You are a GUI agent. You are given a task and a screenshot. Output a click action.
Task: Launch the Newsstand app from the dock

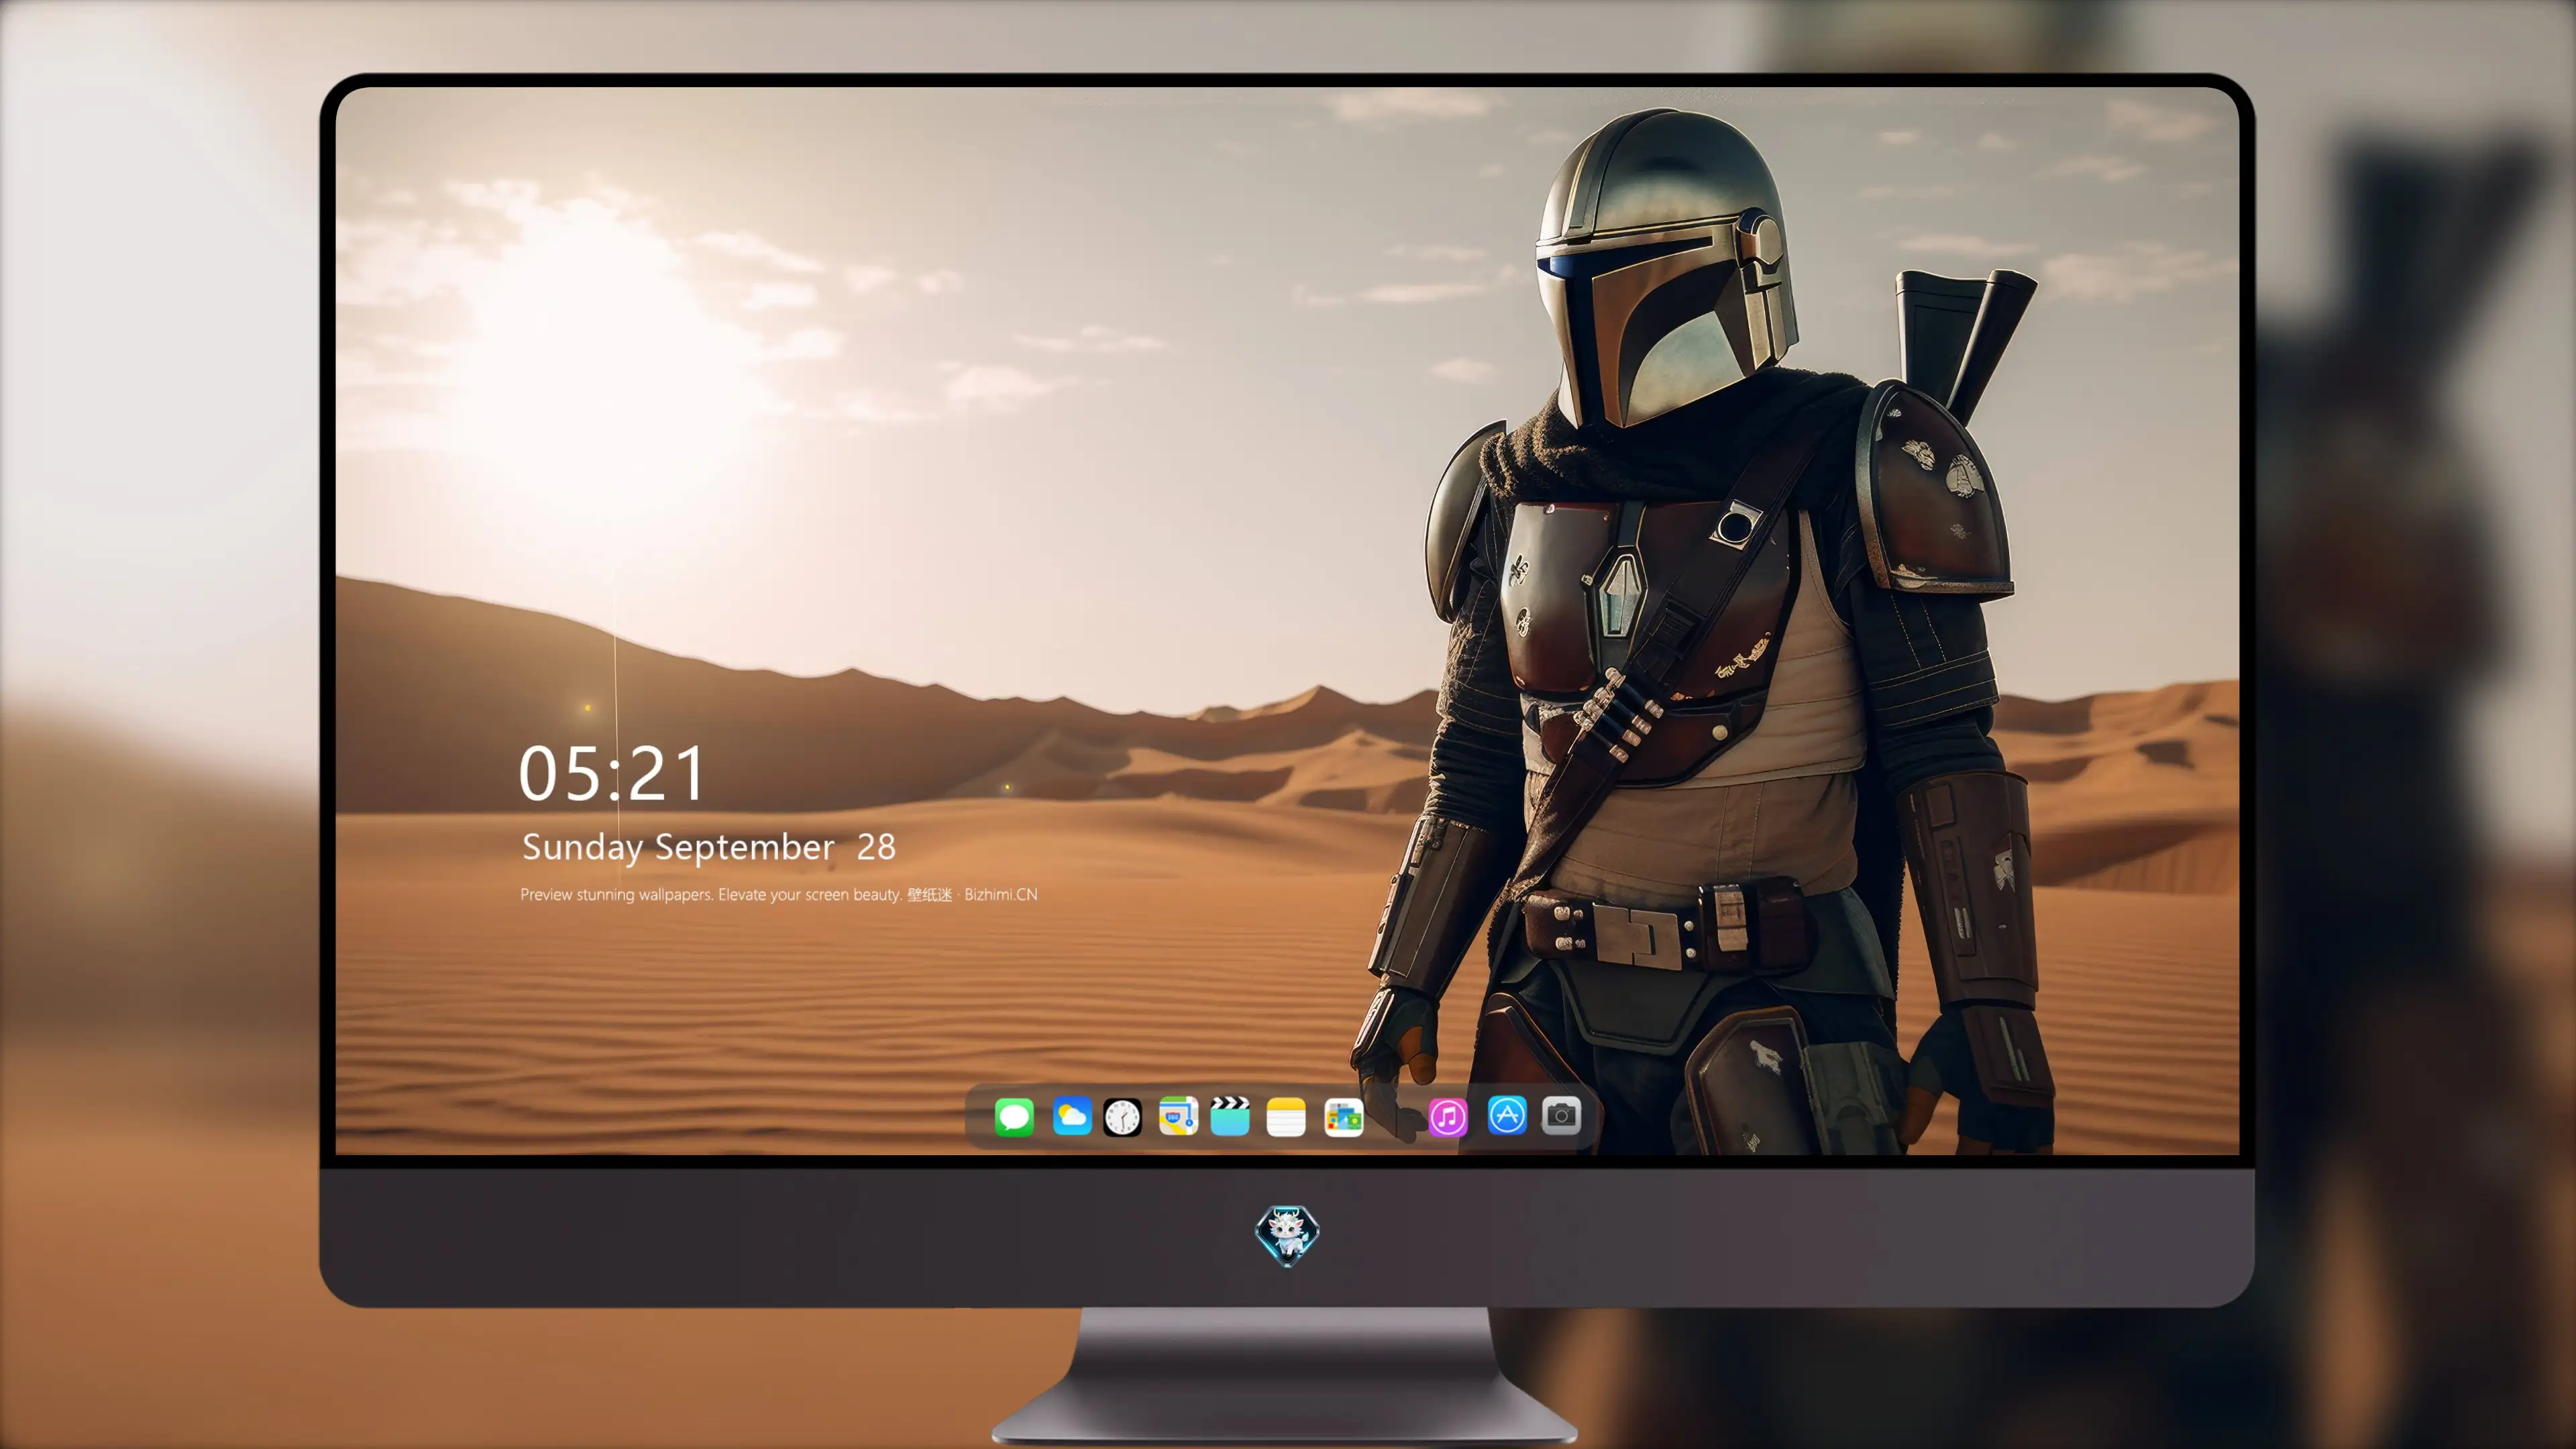pyautogui.click(x=1343, y=1116)
